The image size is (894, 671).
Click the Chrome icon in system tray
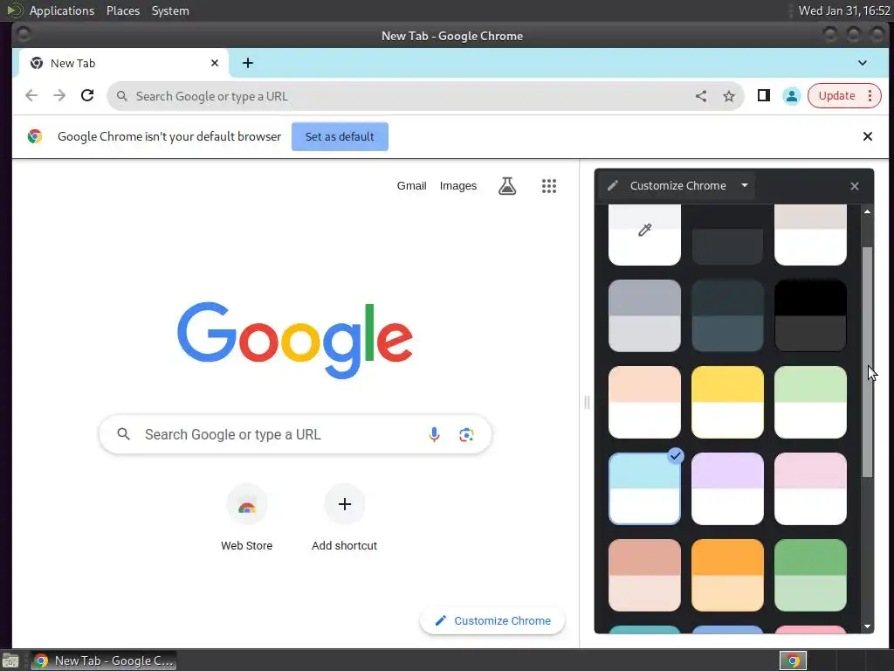793,661
